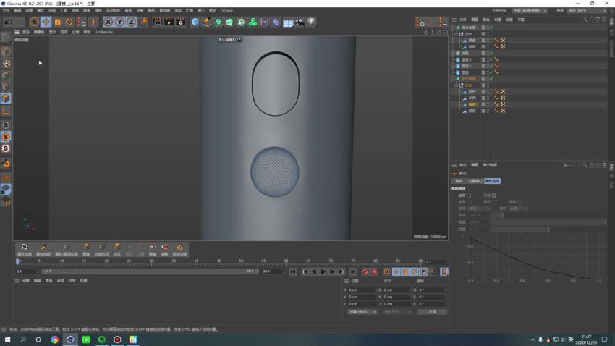
Task: Switch to the soft selection tab
Action: [492, 181]
